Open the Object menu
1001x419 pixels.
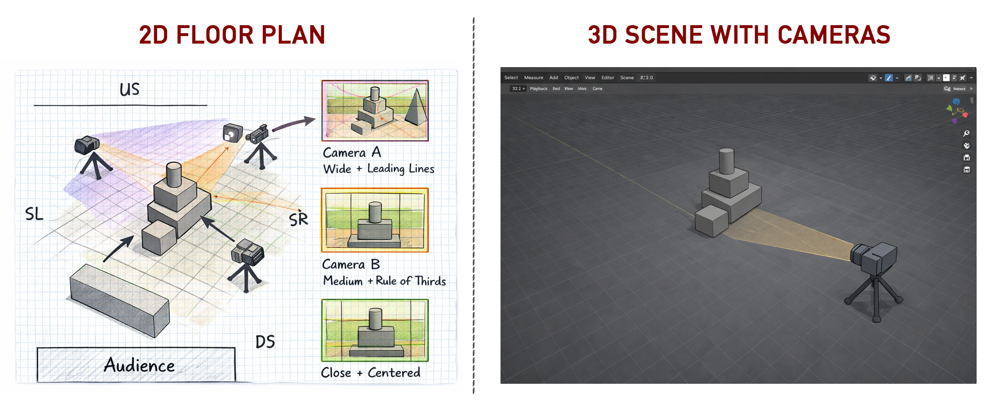(x=571, y=78)
